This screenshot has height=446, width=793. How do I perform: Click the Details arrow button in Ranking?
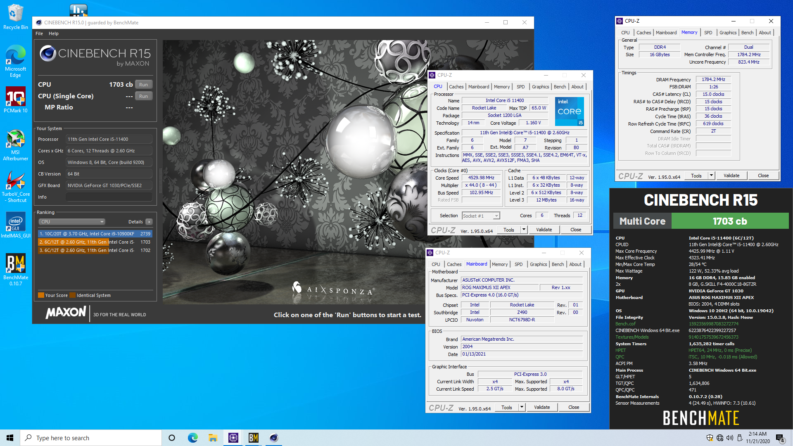coord(149,222)
